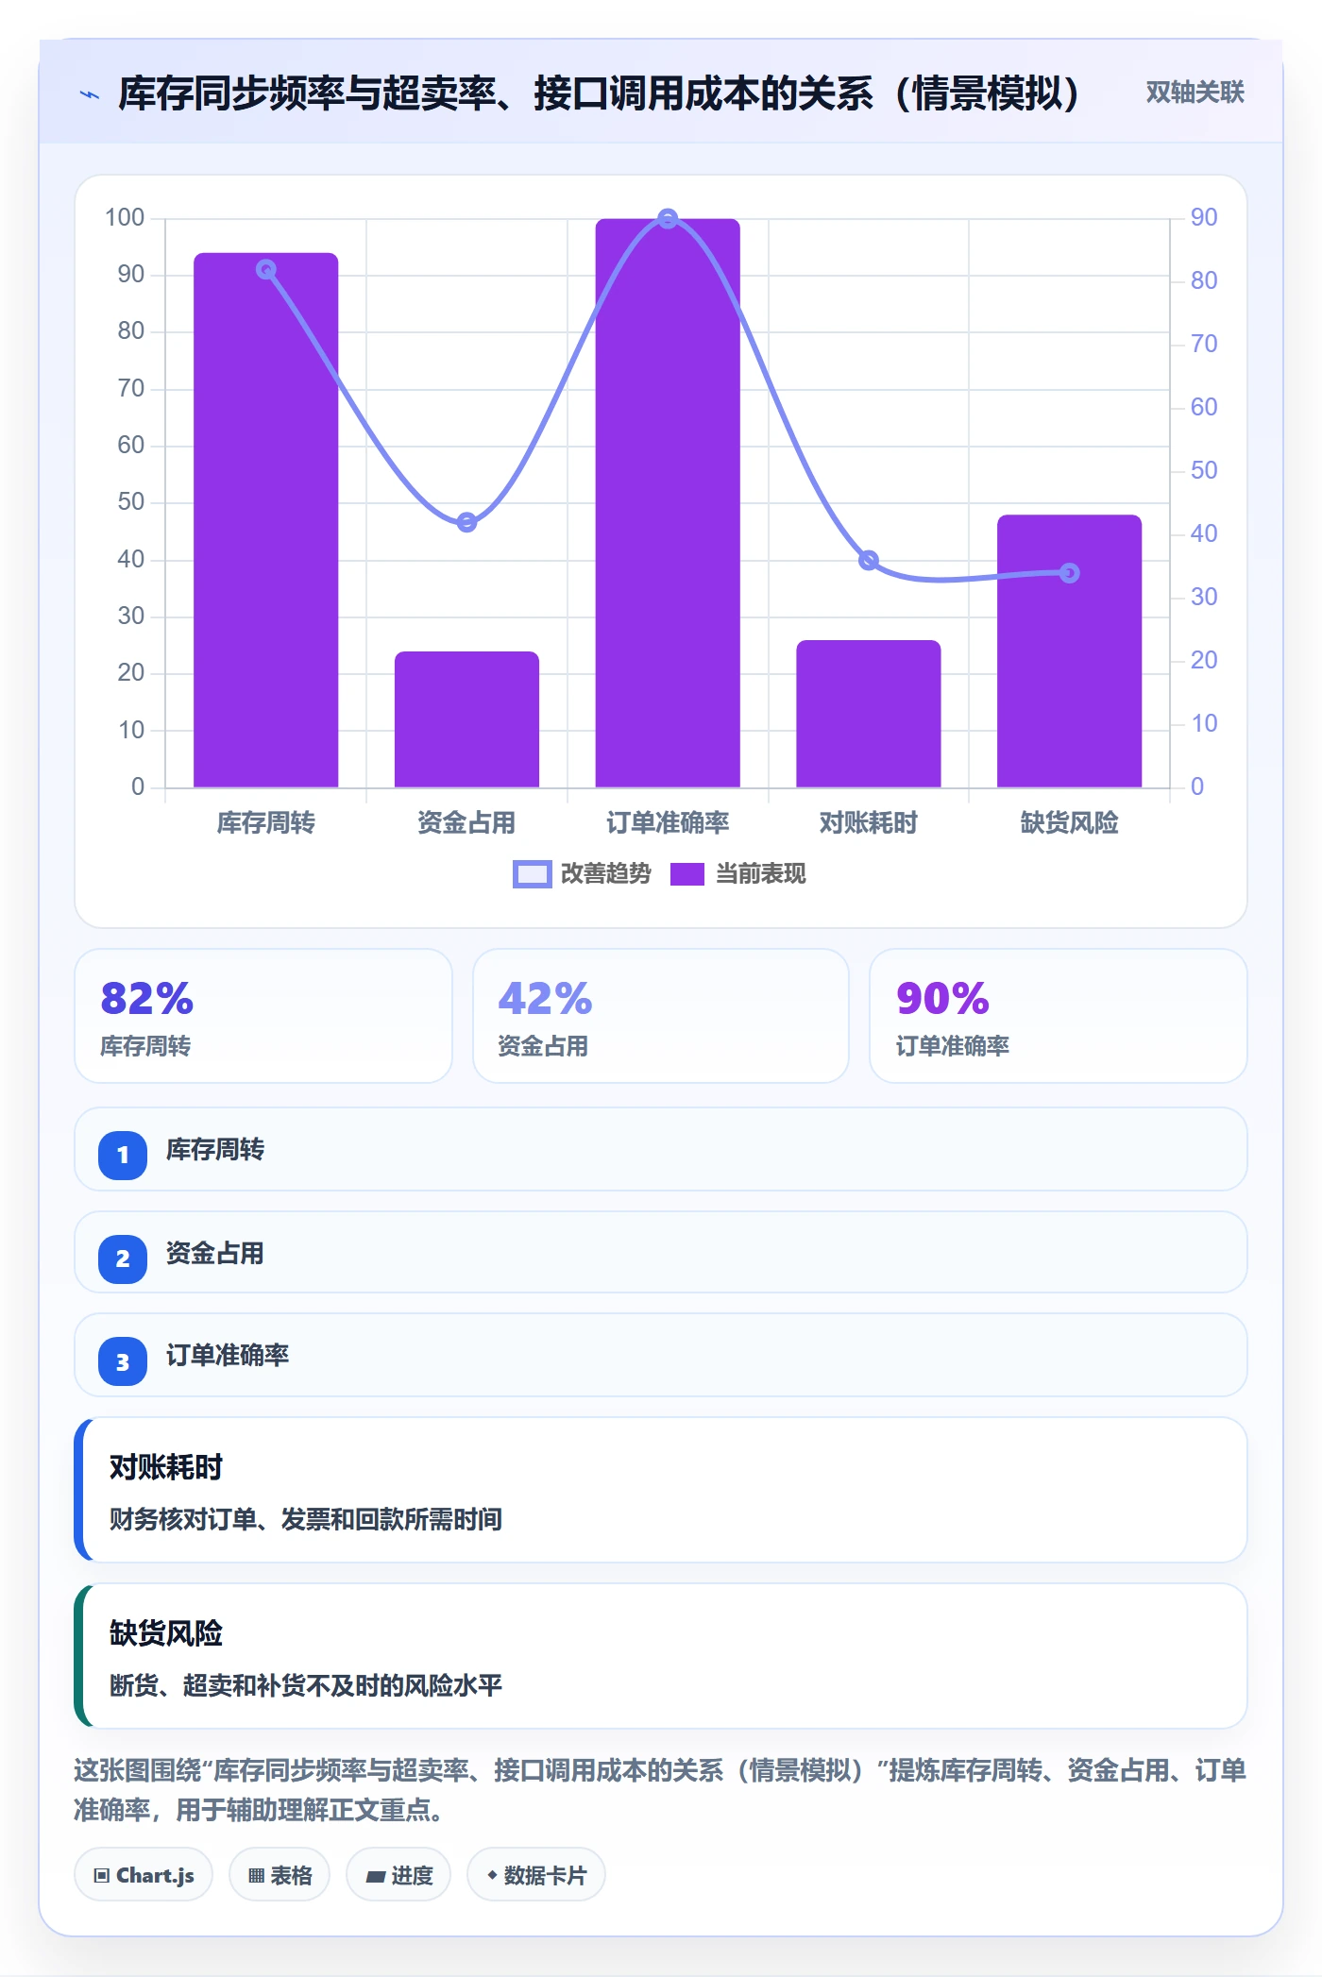Screen dimensions: 1322x1977
Task: Click the number 1 badge
Action: (x=123, y=1155)
